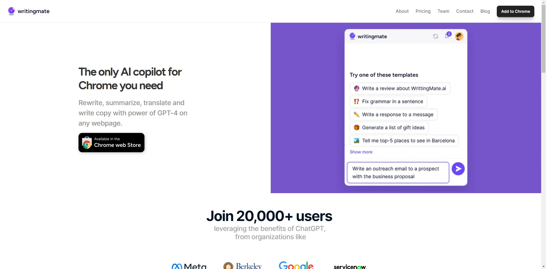Screen dimensions: 546x269
Task: Visit the Blog link
Action: (485, 11)
